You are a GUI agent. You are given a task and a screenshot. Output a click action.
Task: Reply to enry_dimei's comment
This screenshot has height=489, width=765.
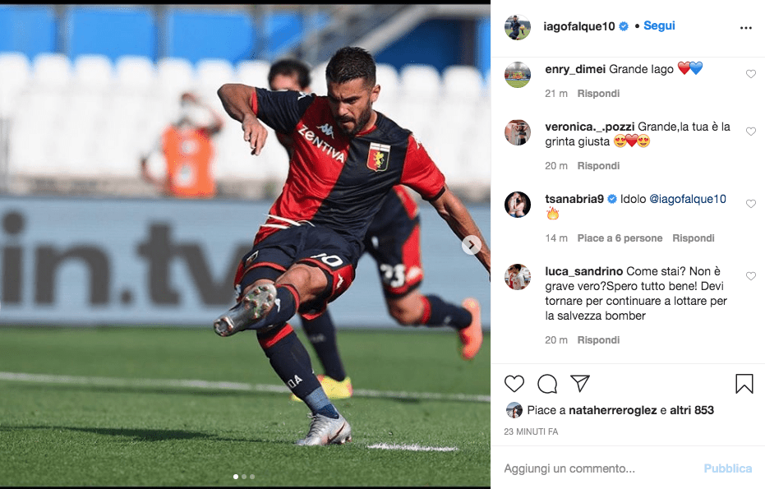(x=598, y=94)
